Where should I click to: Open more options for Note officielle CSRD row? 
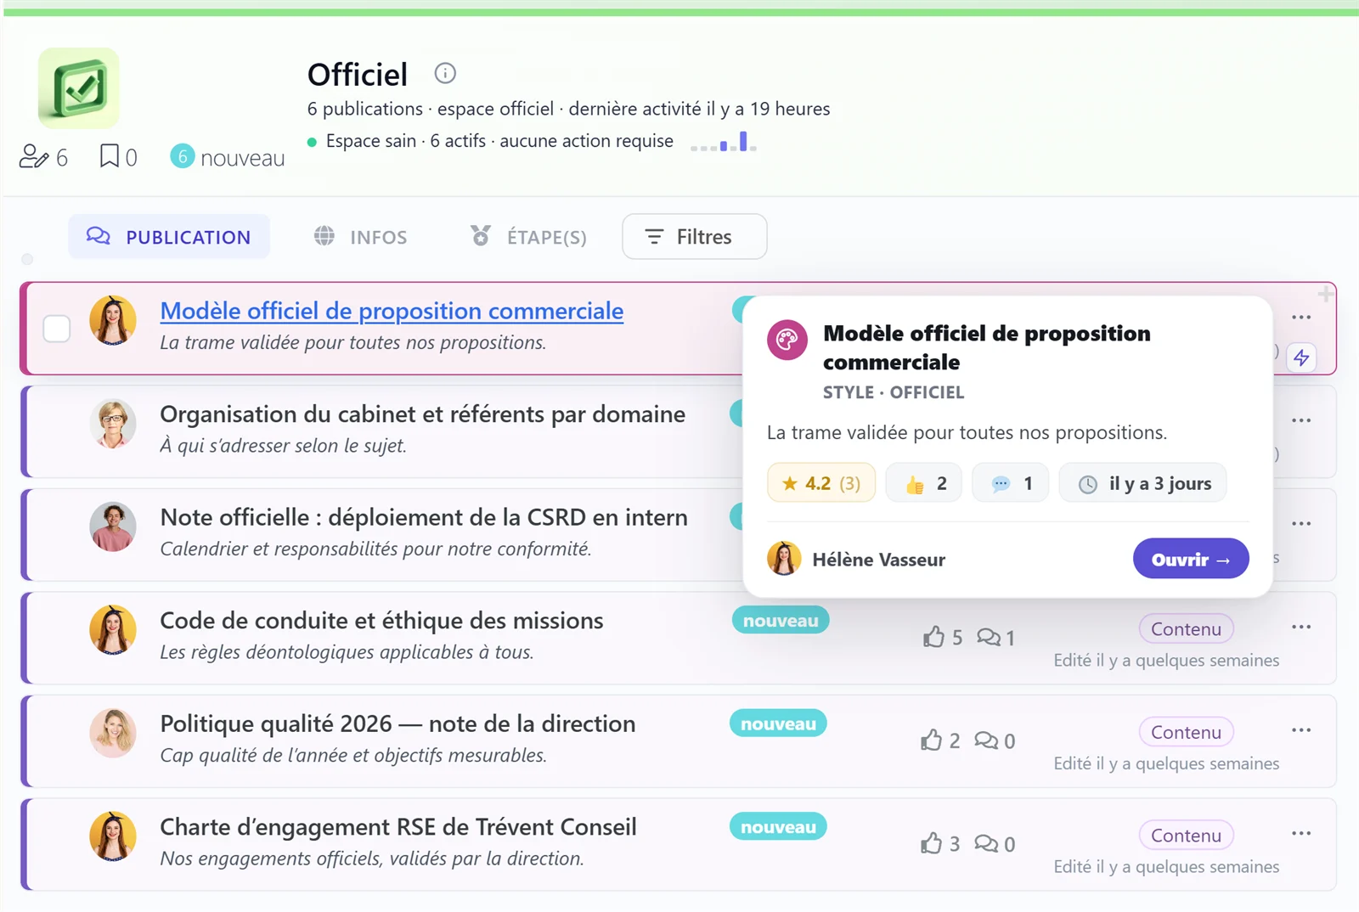(1301, 523)
